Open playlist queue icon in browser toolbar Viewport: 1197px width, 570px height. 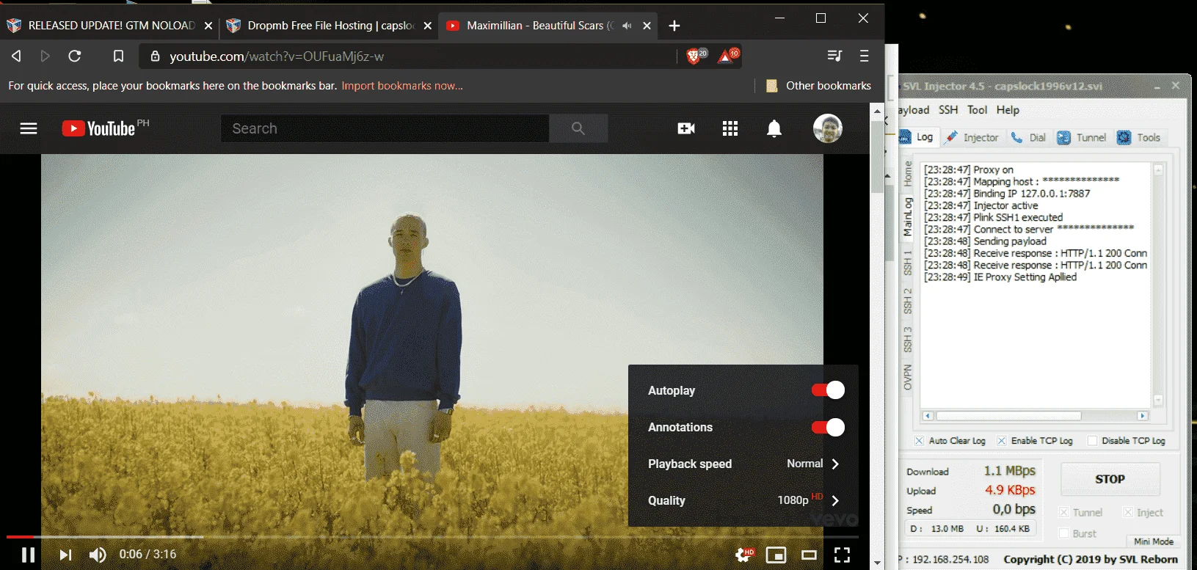[x=834, y=56]
